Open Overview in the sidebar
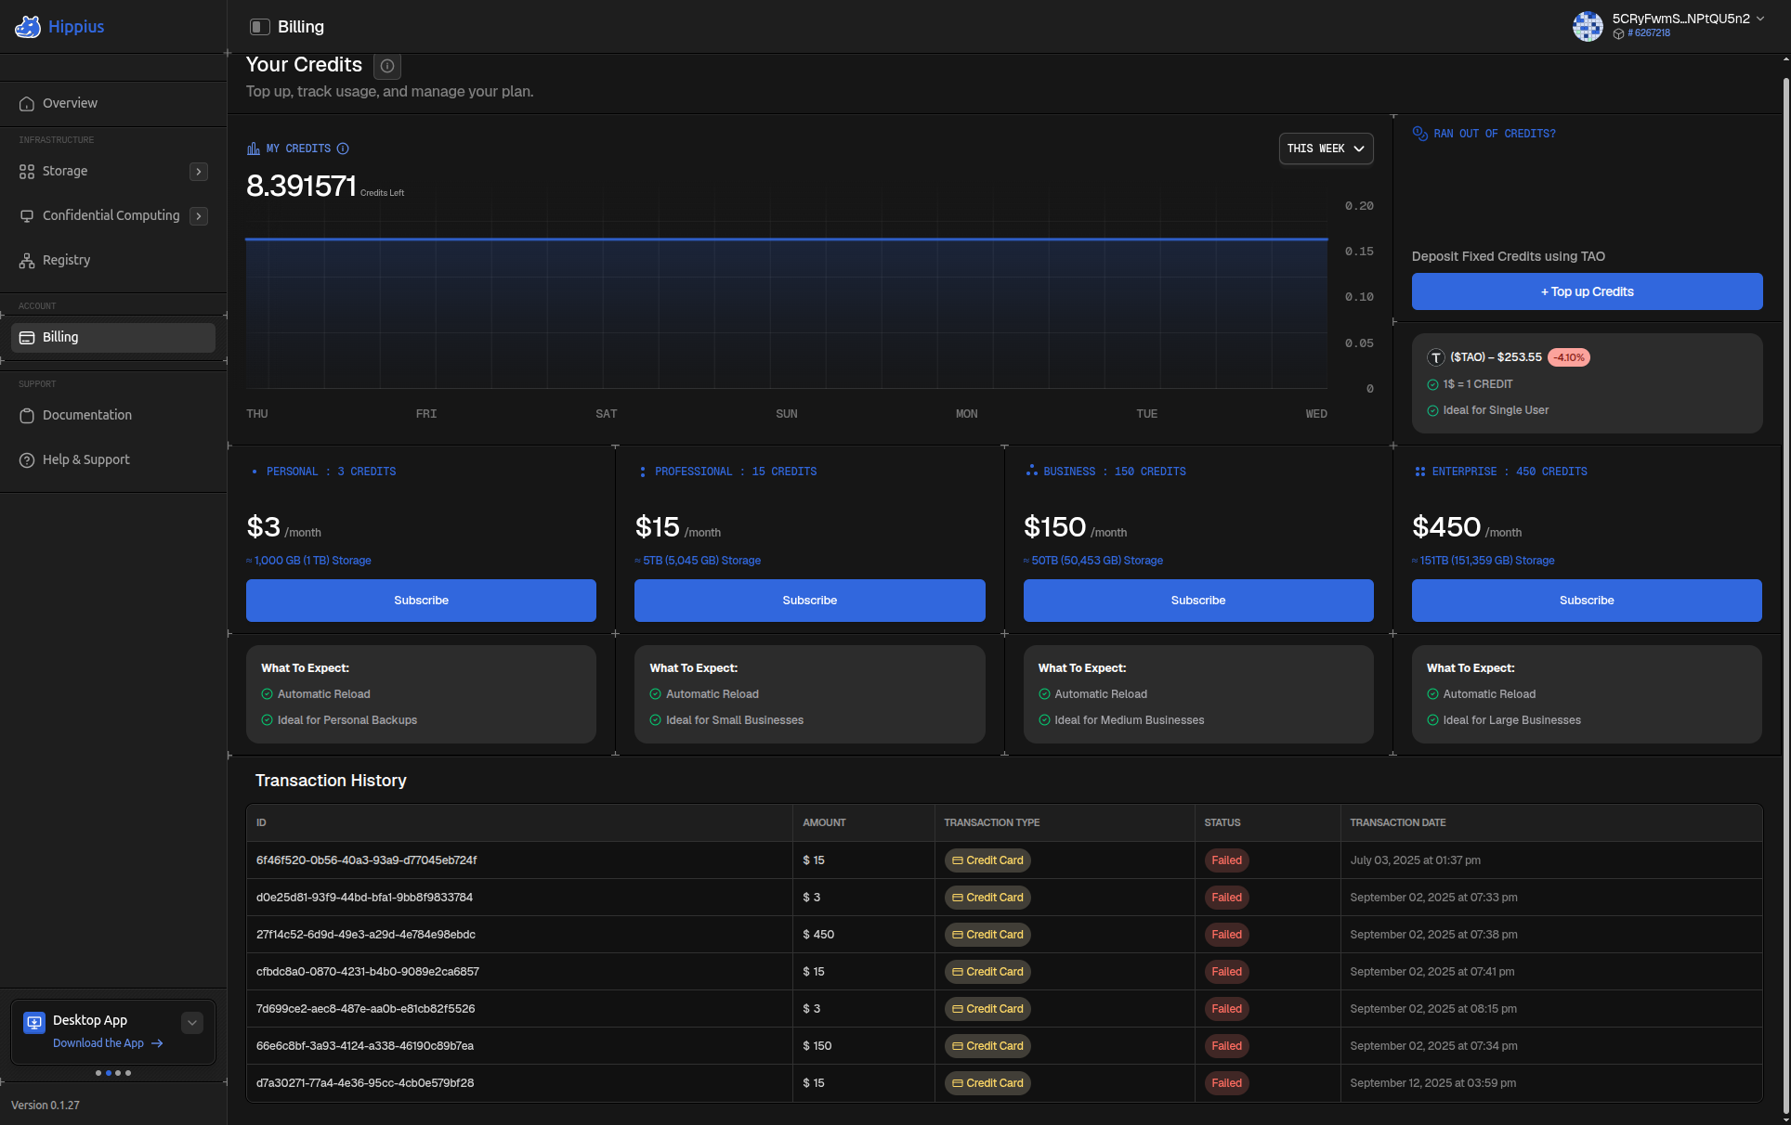Image resolution: width=1791 pixels, height=1125 pixels. tap(113, 103)
